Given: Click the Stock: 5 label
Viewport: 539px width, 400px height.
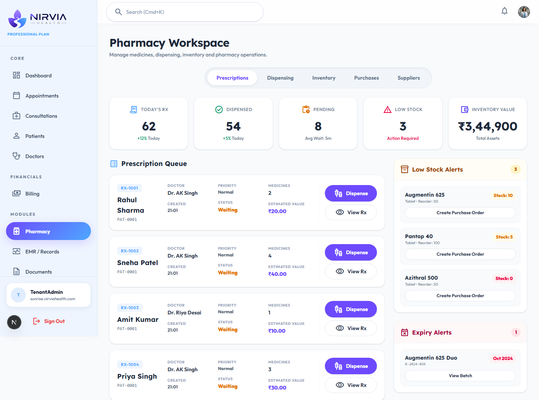Looking at the screenshot, I should coord(504,237).
